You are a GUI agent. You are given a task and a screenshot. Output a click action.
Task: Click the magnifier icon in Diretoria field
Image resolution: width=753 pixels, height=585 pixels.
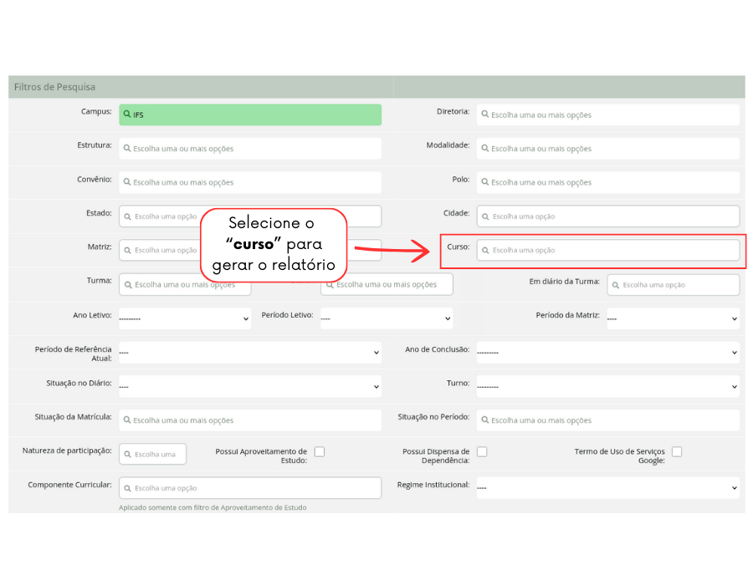(x=484, y=114)
